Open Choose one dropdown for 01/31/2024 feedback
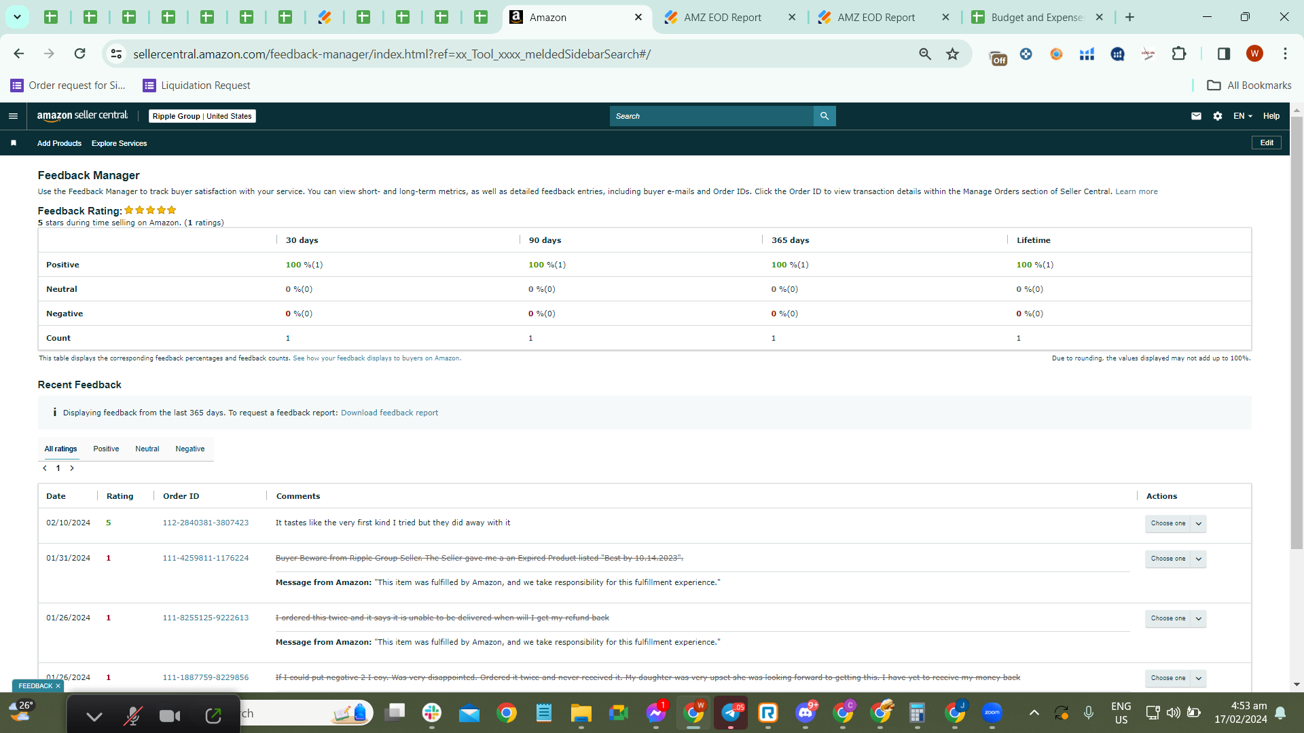Image resolution: width=1304 pixels, height=733 pixels. (x=1176, y=559)
